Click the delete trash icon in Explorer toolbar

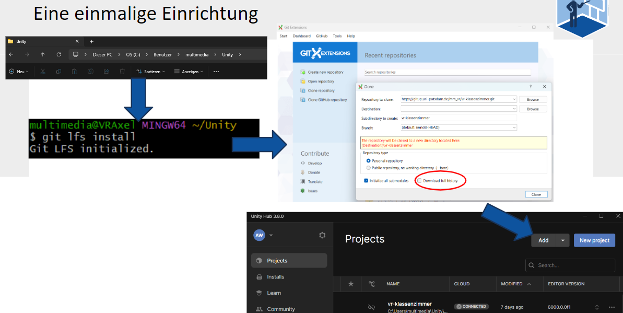coord(122,72)
